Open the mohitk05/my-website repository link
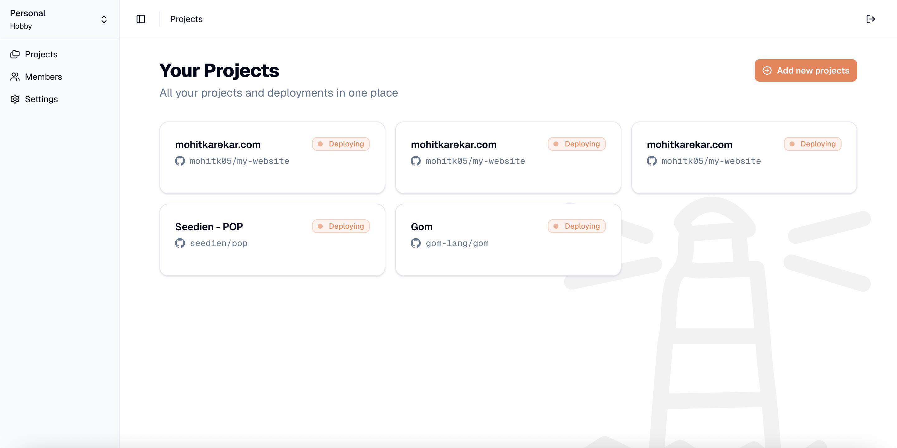The width and height of the screenshot is (897, 448). 239,161
